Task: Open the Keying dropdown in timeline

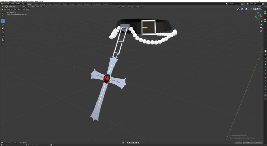Action: click(x=15, y=143)
